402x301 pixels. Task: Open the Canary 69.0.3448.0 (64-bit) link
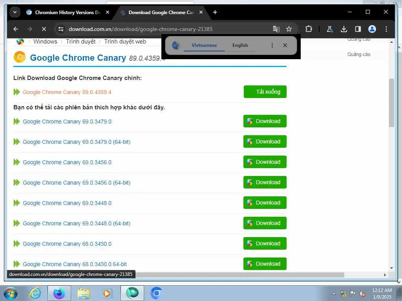tap(77, 223)
